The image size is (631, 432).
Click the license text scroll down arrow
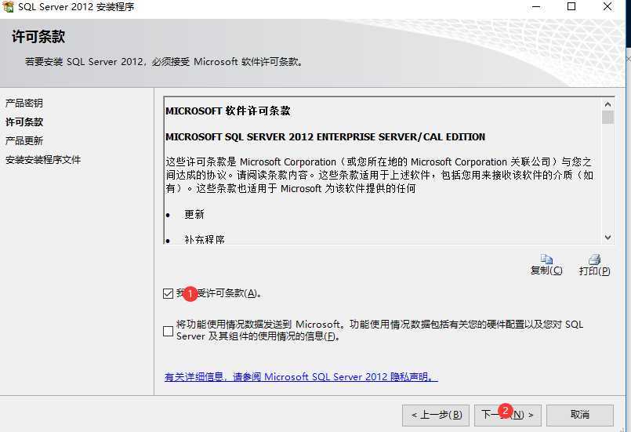pos(607,238)
